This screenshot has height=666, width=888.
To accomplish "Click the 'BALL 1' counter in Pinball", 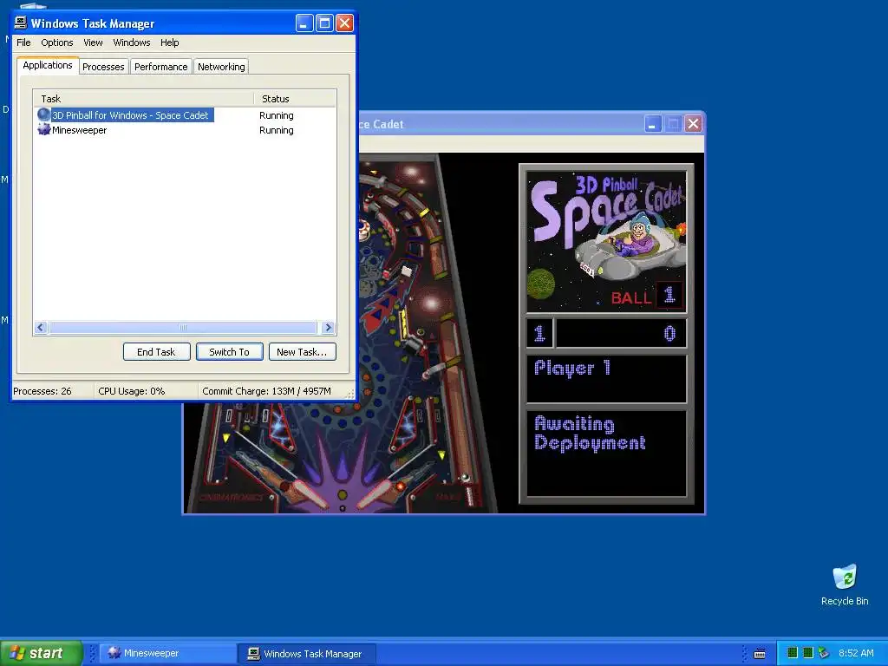I will coord(646,296).
